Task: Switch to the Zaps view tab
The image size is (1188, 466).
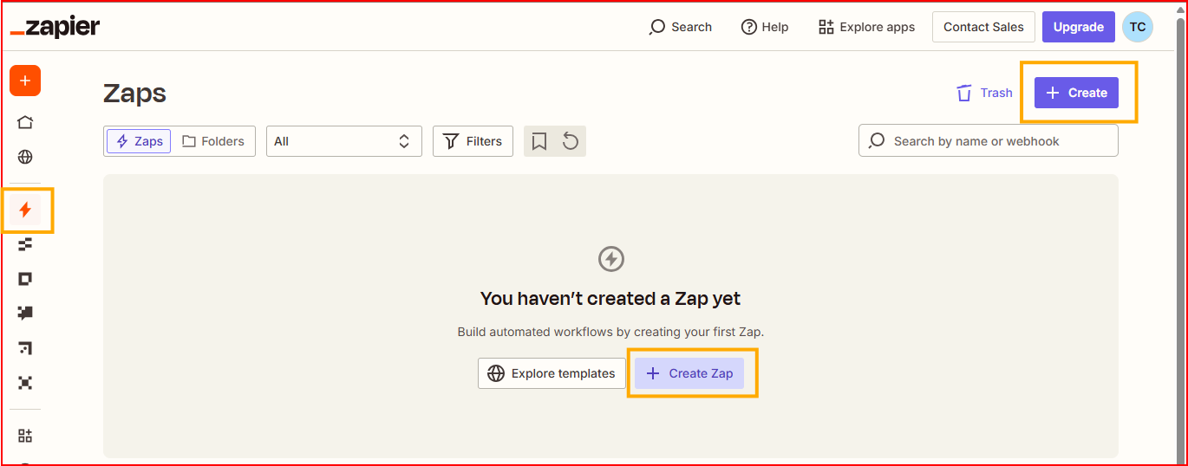Action: [139, 141]
